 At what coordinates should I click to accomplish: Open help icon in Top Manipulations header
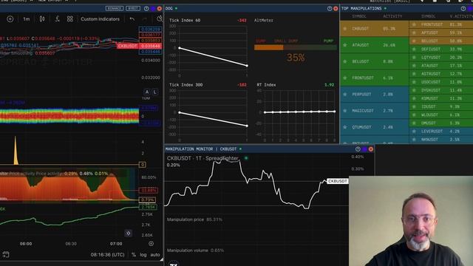(x=463, y=8)
